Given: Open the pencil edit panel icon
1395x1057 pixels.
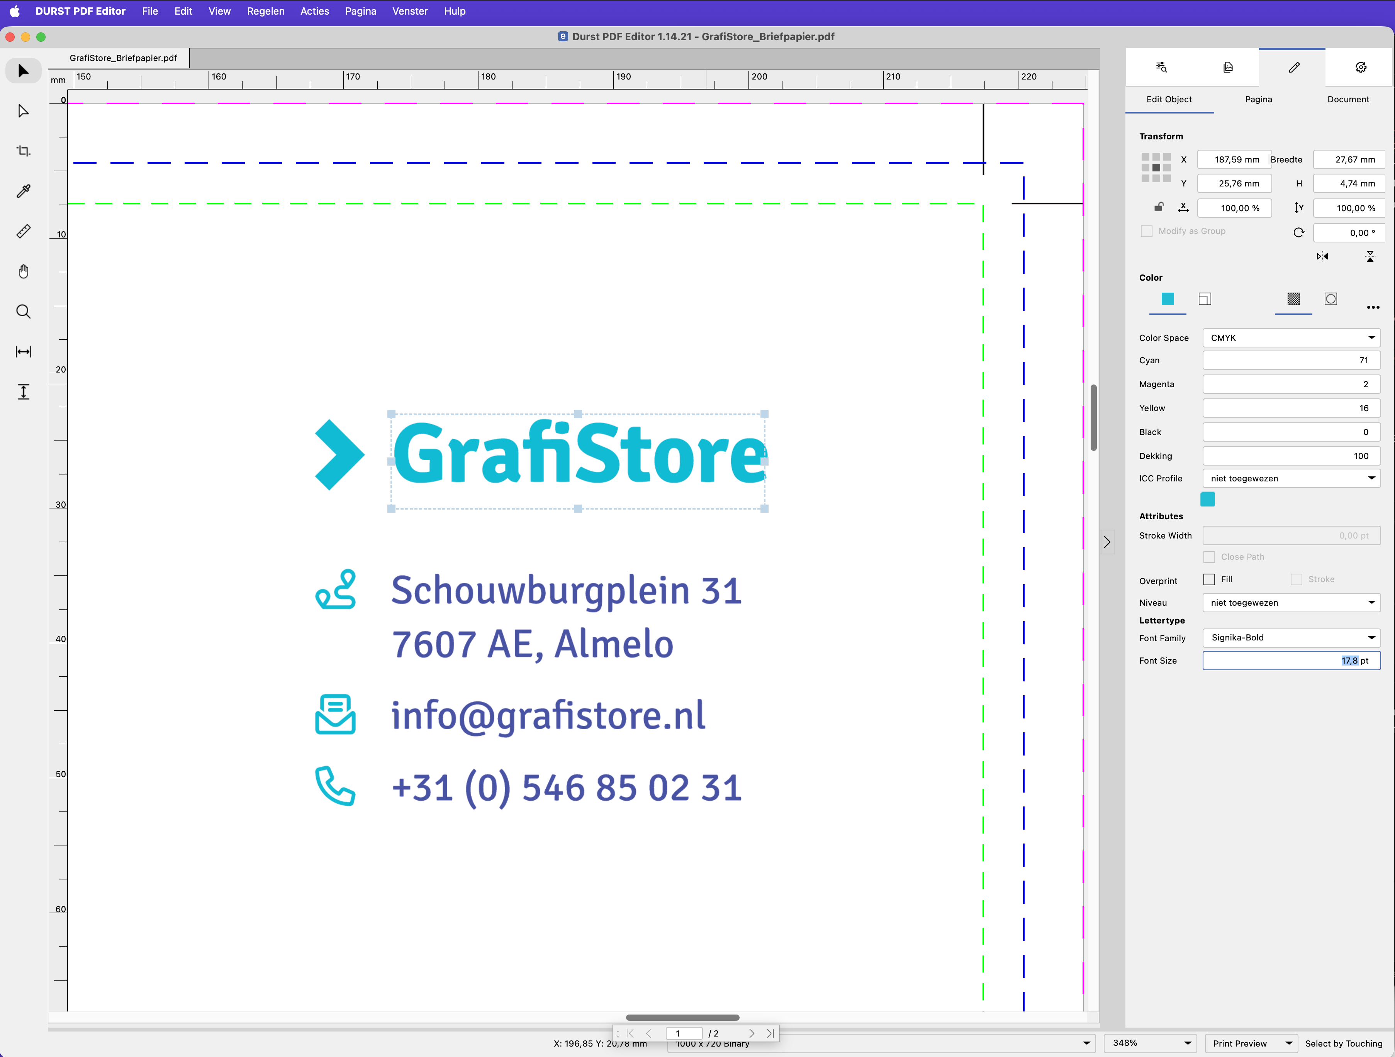Looking at the screenshot, I should (1294, 67).
